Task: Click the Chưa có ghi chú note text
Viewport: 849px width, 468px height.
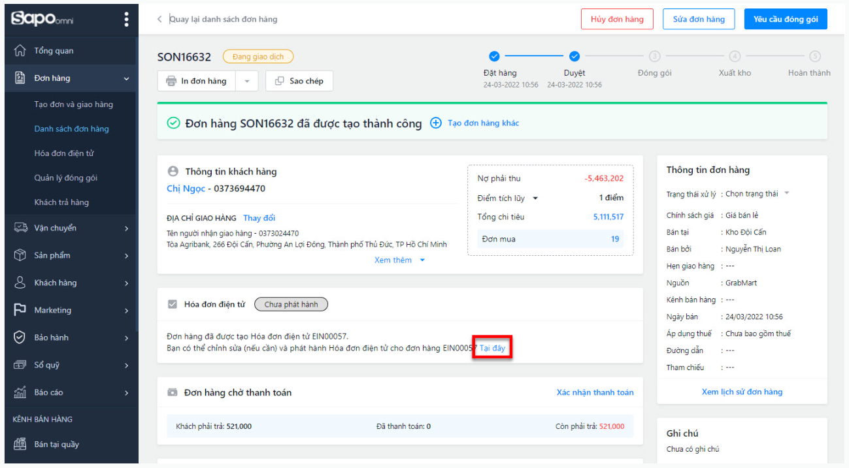Action: click(693, 449)
